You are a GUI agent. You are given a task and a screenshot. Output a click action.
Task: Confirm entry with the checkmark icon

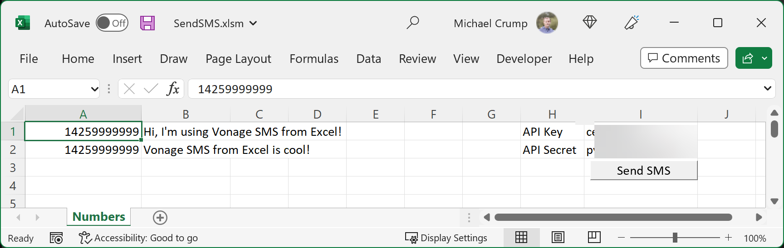point(151,89)
